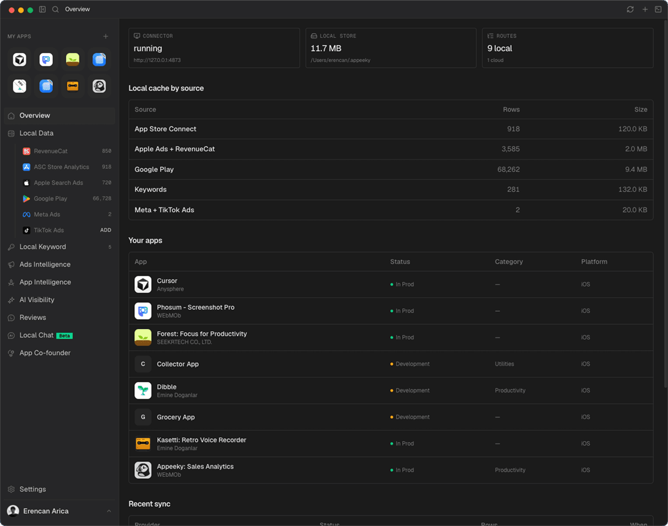Click the 68,262 rows value

[x=508, y=169]
